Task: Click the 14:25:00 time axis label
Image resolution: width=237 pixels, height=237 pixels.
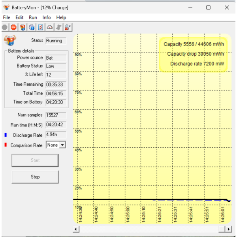Action: click(x=128, y=214)
